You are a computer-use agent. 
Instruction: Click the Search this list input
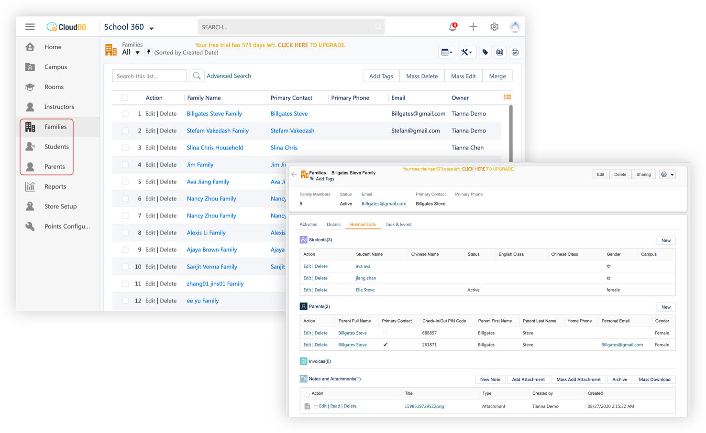149,76
